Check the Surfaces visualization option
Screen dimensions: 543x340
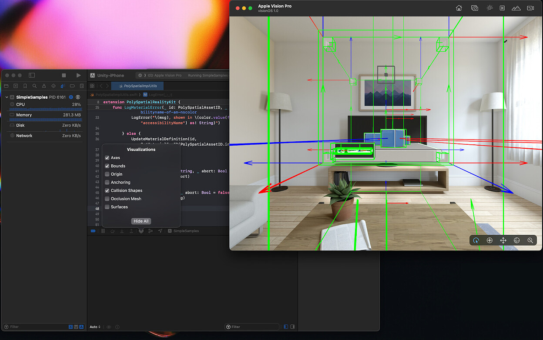[x=107, y=207]
